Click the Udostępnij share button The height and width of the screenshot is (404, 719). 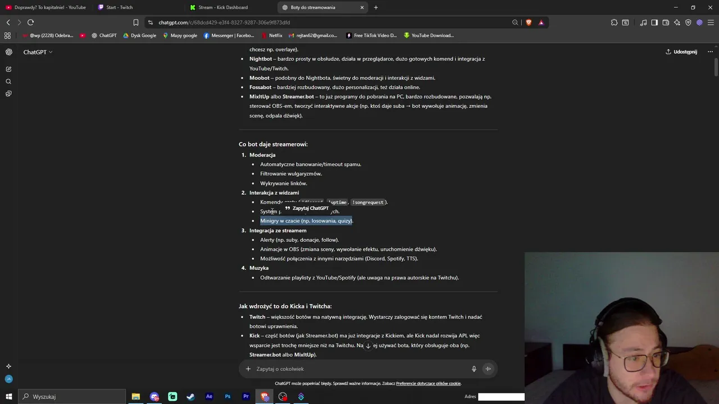681,52
